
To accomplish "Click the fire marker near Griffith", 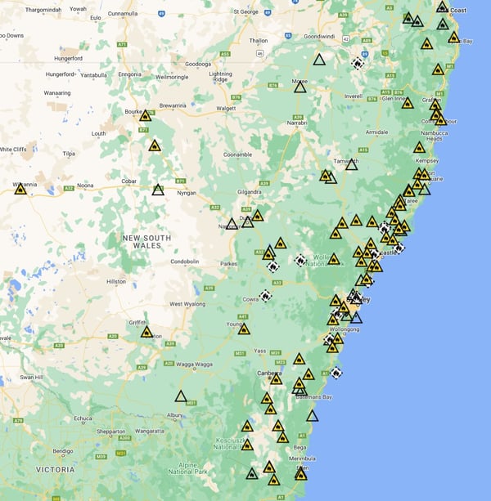I will (x=146, y=332).
